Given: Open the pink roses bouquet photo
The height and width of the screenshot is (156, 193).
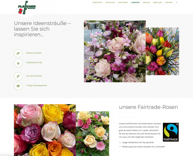Looking at the screenshot, I should tap(115, 51).
